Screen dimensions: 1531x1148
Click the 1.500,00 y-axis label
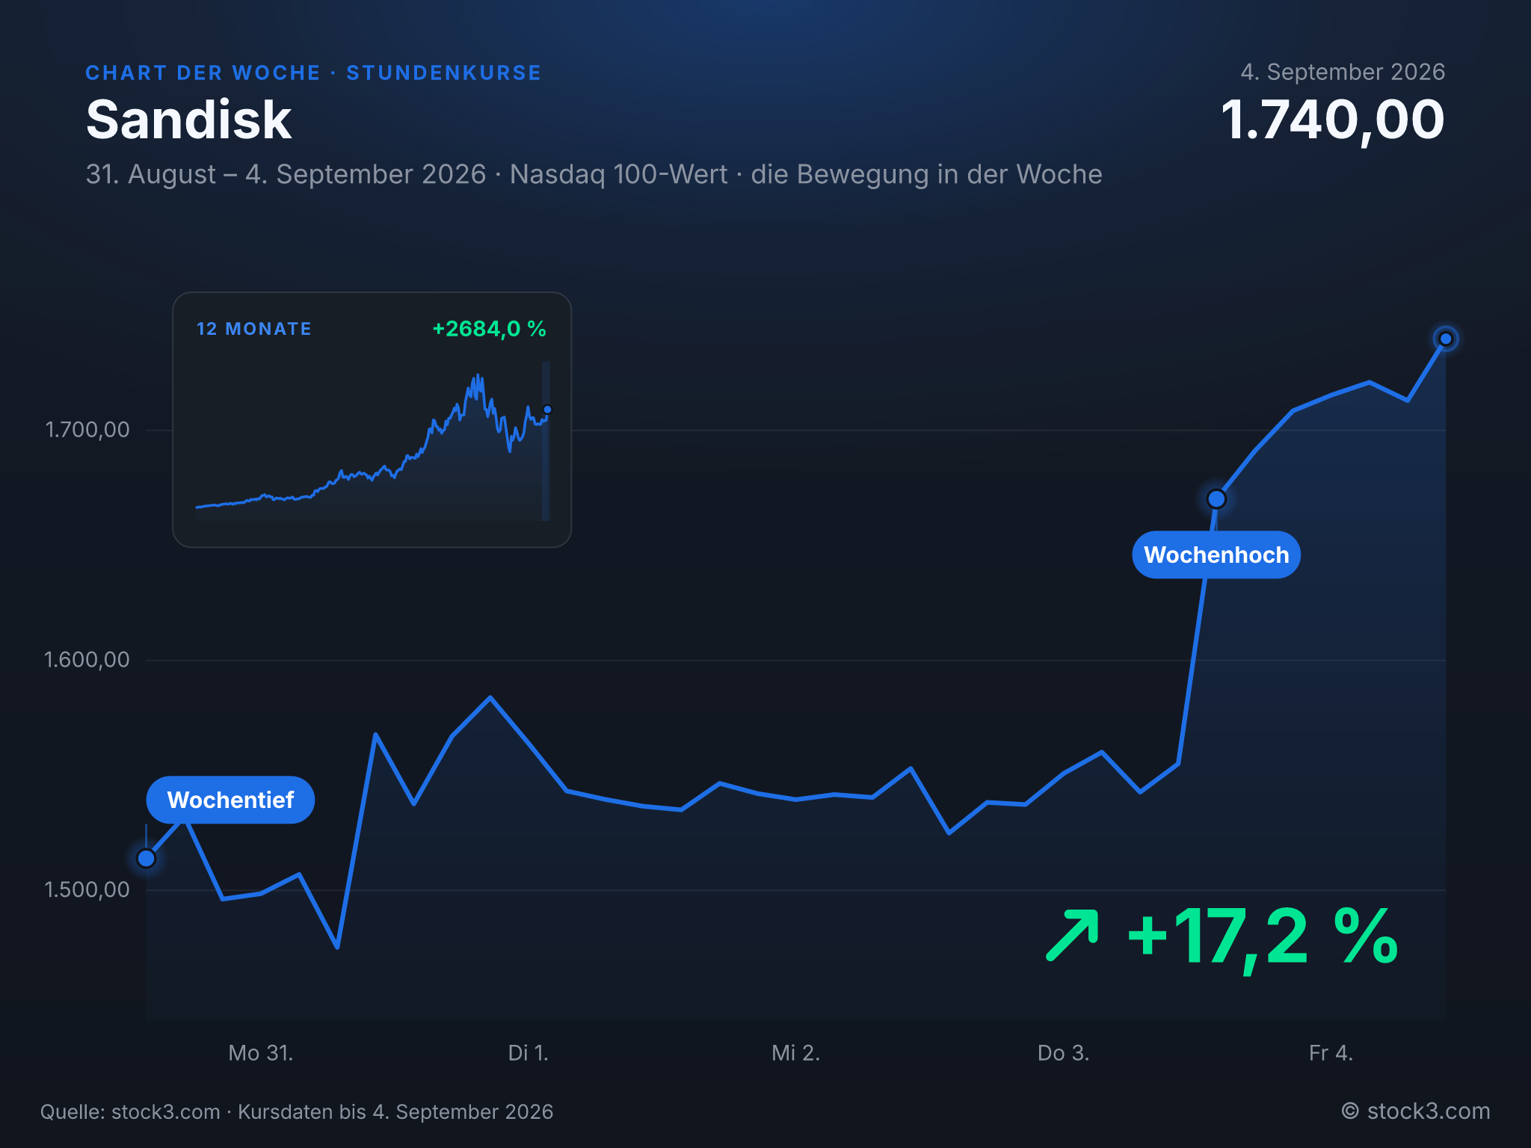pos(87,889)
